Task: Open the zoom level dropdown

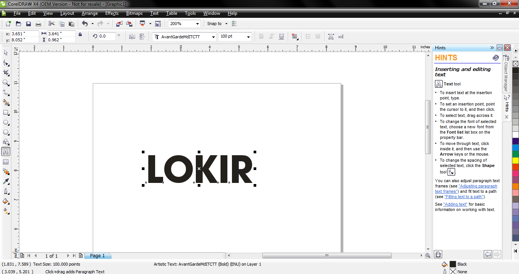Action: click(x=198, y=23)
